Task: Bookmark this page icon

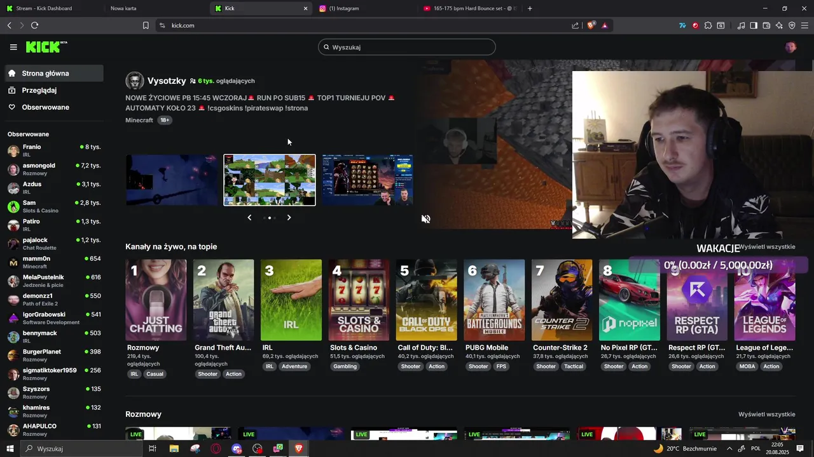Action: (146, 25)
